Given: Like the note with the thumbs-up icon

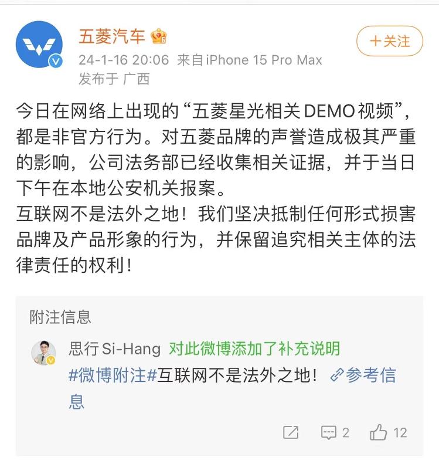Looking at the screenshot, I should [x=378, y=432].
